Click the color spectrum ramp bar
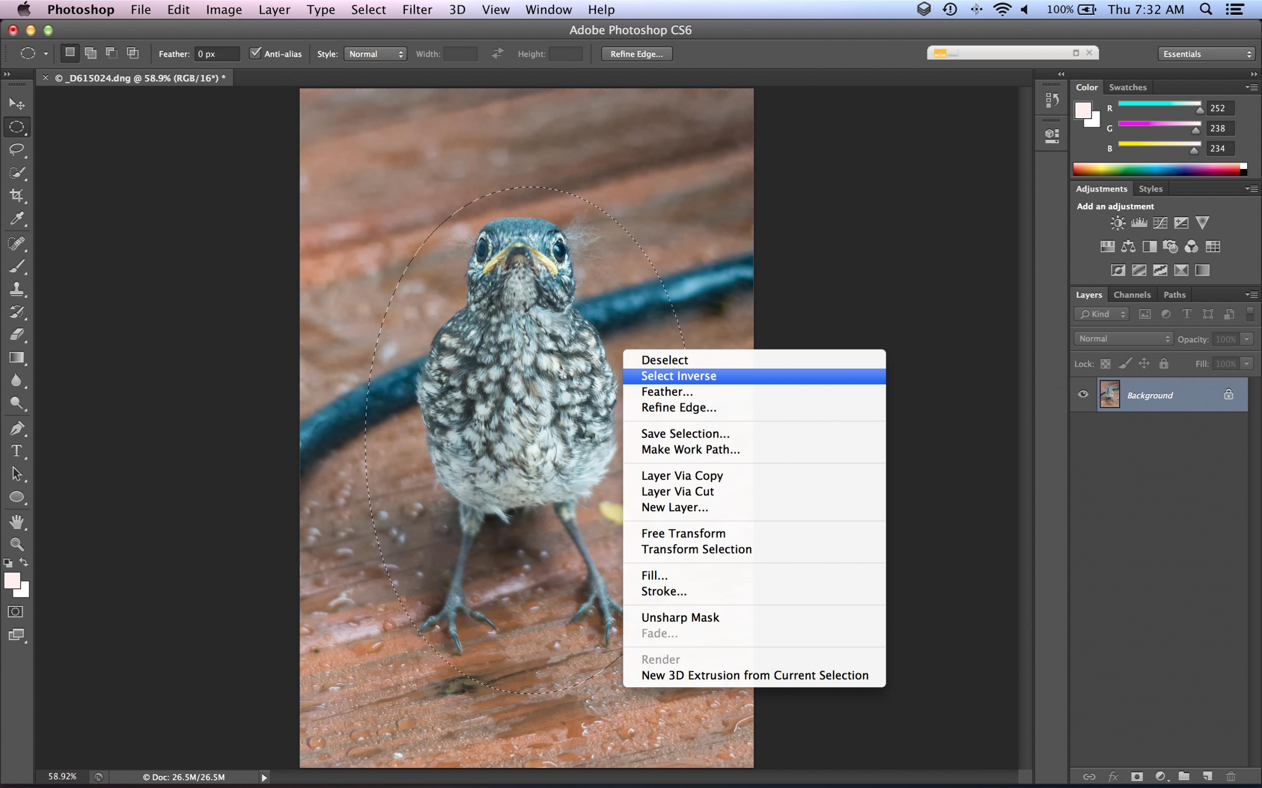1262x788 pixels. pyautogui.click(x=1156, y=169)
